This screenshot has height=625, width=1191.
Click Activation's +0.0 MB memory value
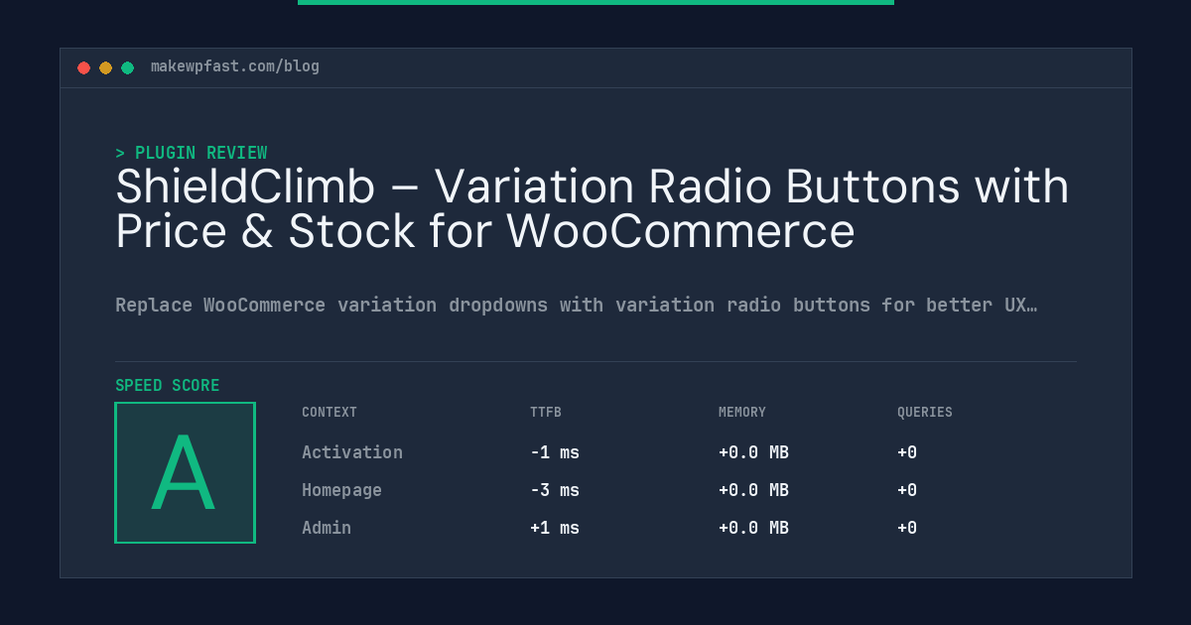coord(753,452)
